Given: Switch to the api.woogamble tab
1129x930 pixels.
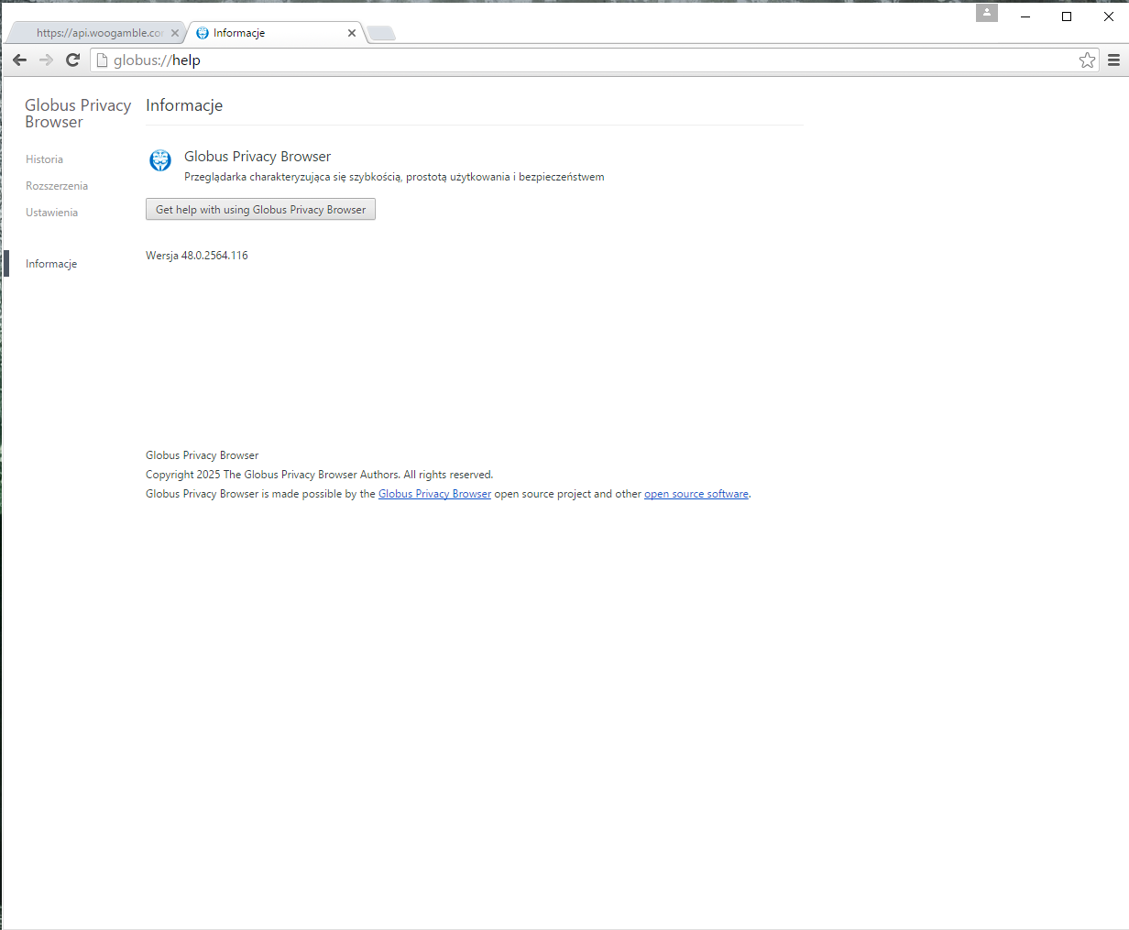Looking at the screenshot, I should point(96,33).
